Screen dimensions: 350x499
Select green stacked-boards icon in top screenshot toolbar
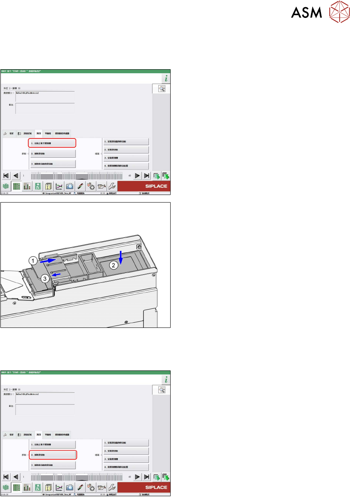(x=6, y=186)
